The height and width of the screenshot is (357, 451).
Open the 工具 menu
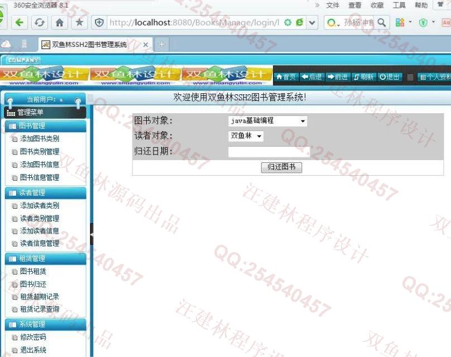click(x=399, y=5)
